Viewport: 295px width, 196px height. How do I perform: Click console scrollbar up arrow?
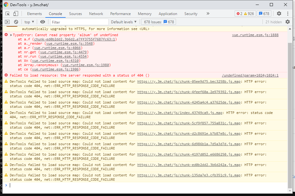(x=290, y=29)
